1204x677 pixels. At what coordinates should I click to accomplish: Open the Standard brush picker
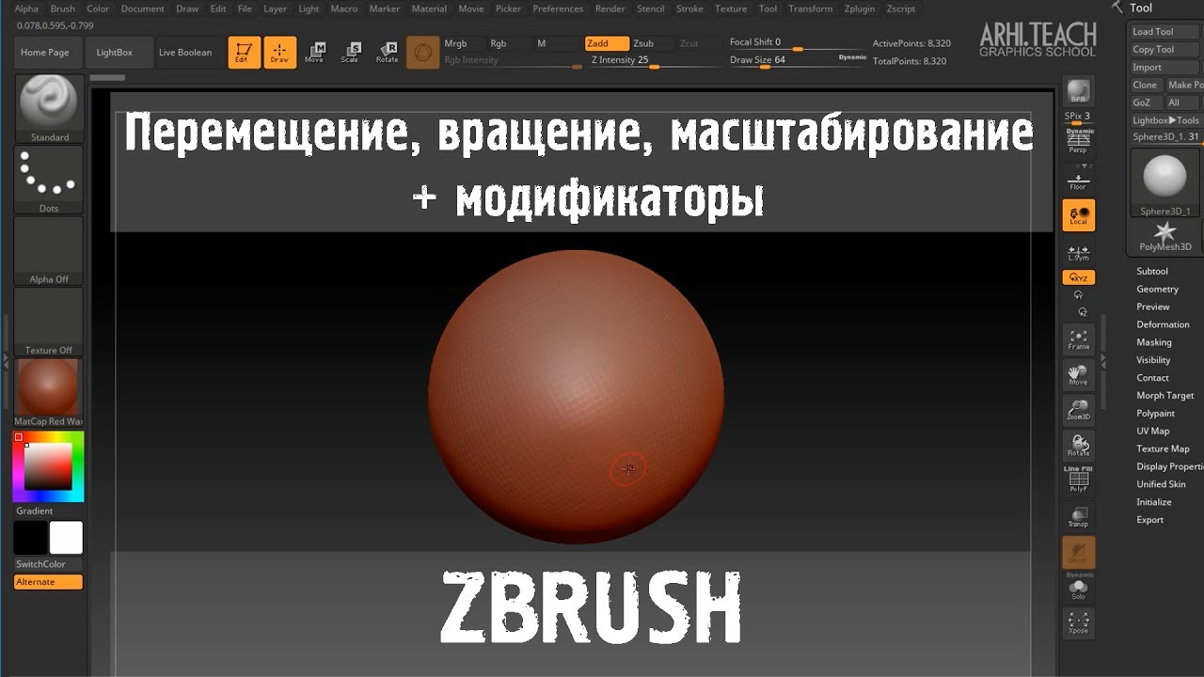coord(49,107)
